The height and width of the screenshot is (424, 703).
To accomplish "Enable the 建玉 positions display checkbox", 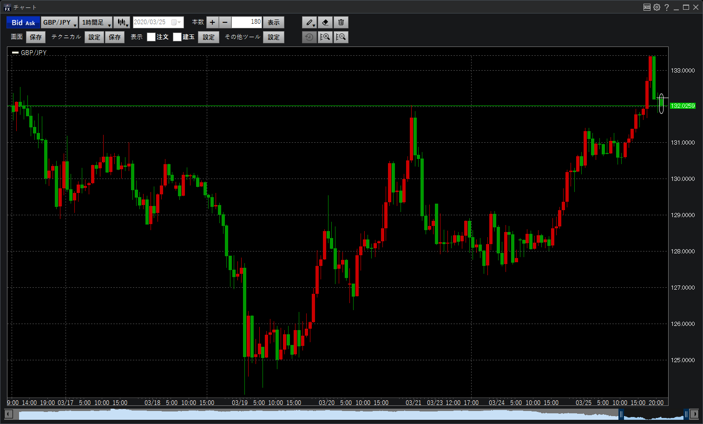I will pos(177,37).
